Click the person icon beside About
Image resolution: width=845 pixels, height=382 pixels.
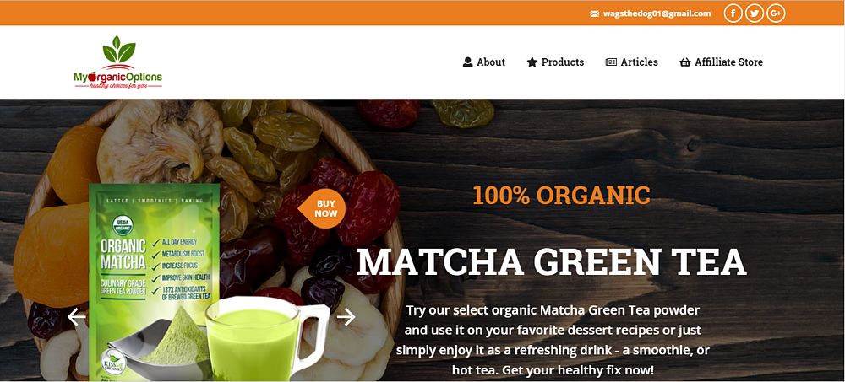468,62
